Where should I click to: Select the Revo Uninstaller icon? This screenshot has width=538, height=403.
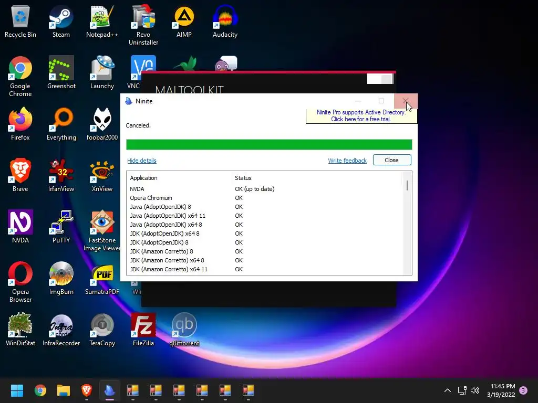point(143,25)
